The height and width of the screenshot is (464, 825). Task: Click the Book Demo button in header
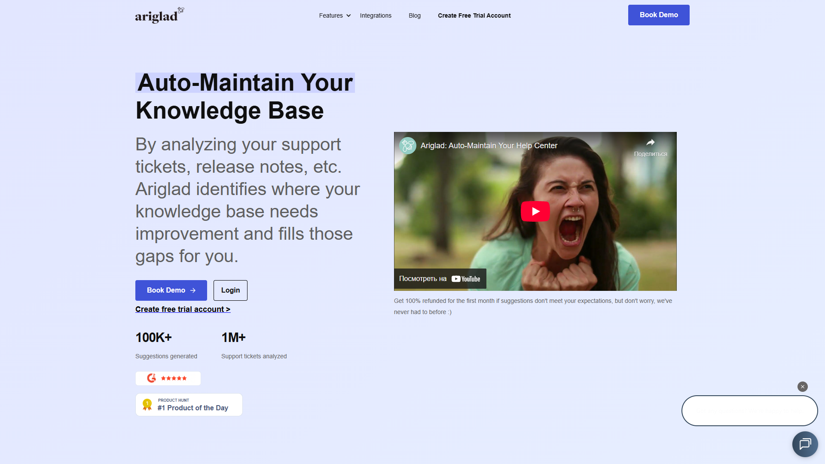coord(658,15)
